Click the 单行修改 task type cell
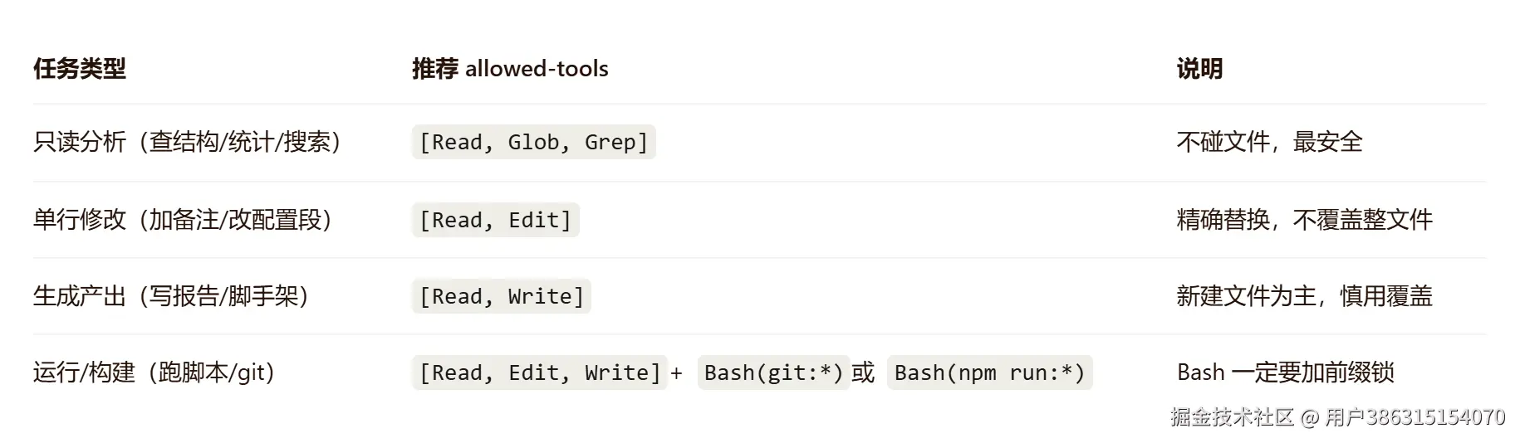The width and height of the screenshot is (1520, 443). point(183,220)
